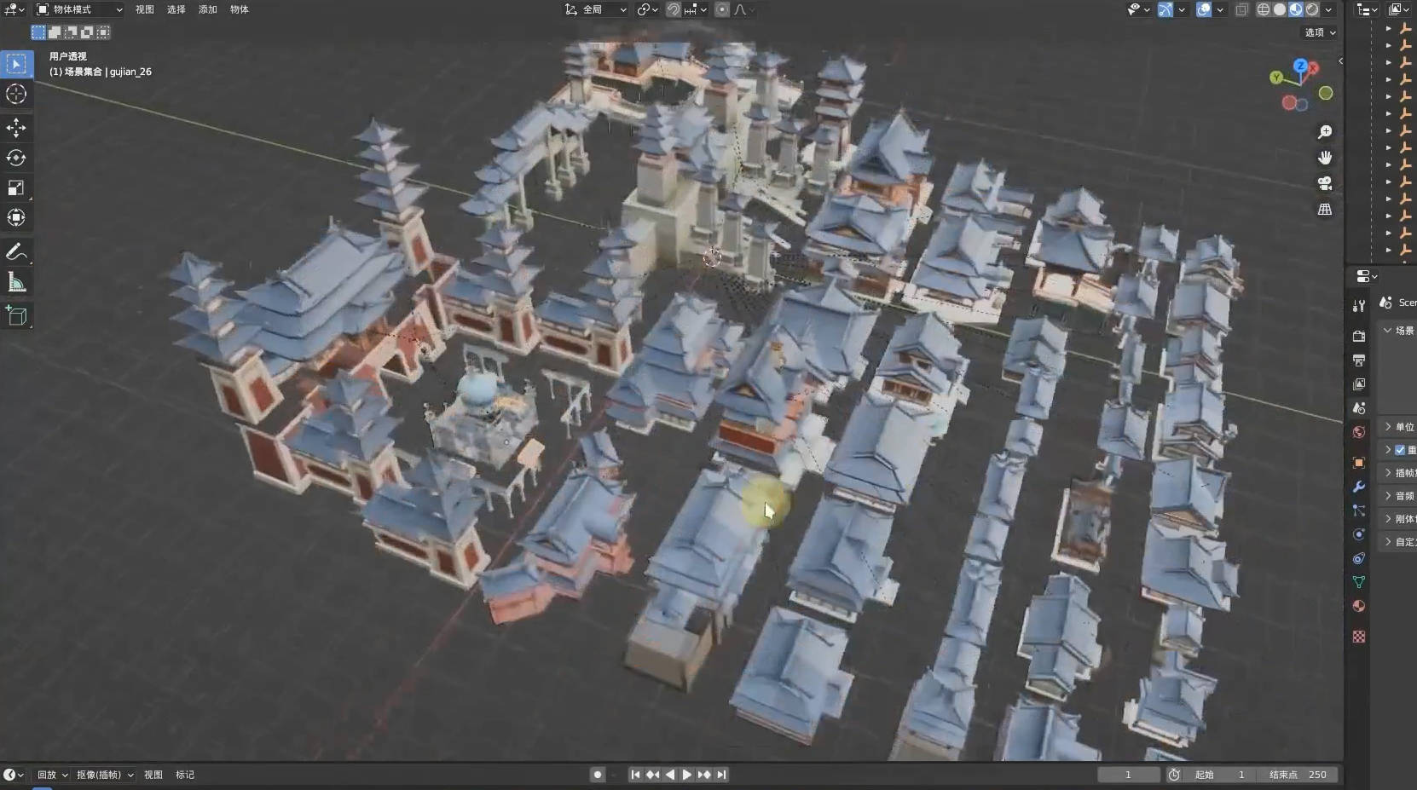Select the Move tool in left toolbar

(x=16, y=128)
